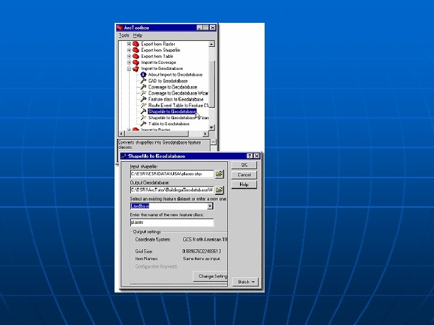Click the ArcToolbox title bar app icon

point(120,28)
